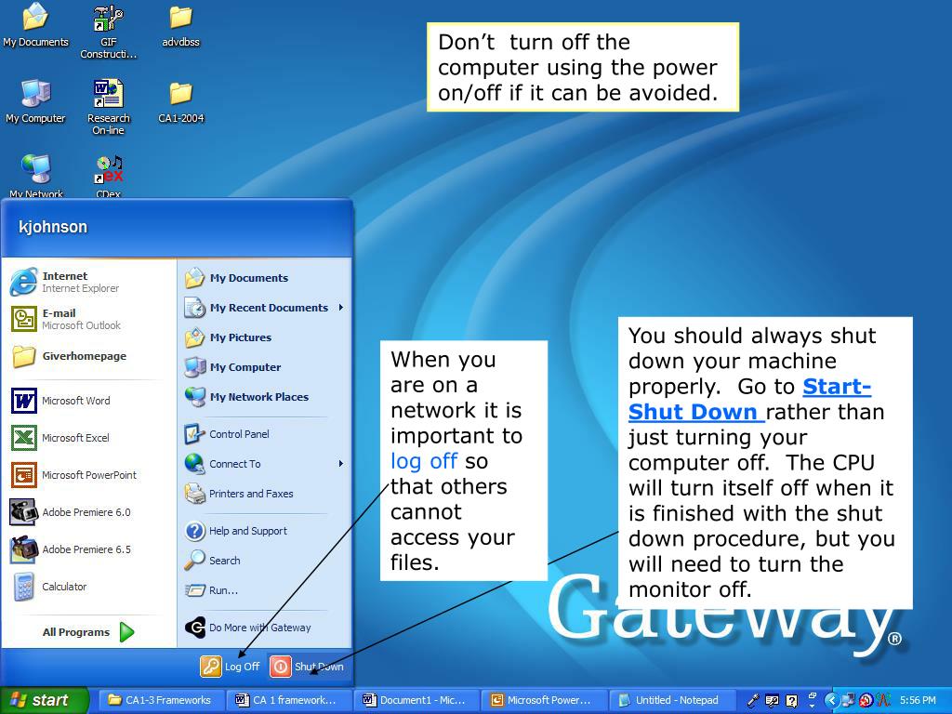Image resolution: width=952 pixels, height=714 pixels.
Task: Click the language bar tools icon
Action: click(x=773, y=701)
